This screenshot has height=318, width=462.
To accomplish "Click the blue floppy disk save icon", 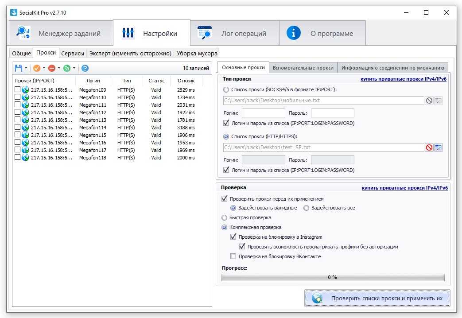I will pyautogui.click(x=19, y=68).
